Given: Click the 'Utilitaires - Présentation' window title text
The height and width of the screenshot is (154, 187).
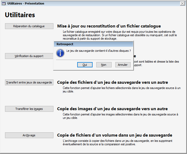Looking at the screenshot, I should [x=26, y=3].
